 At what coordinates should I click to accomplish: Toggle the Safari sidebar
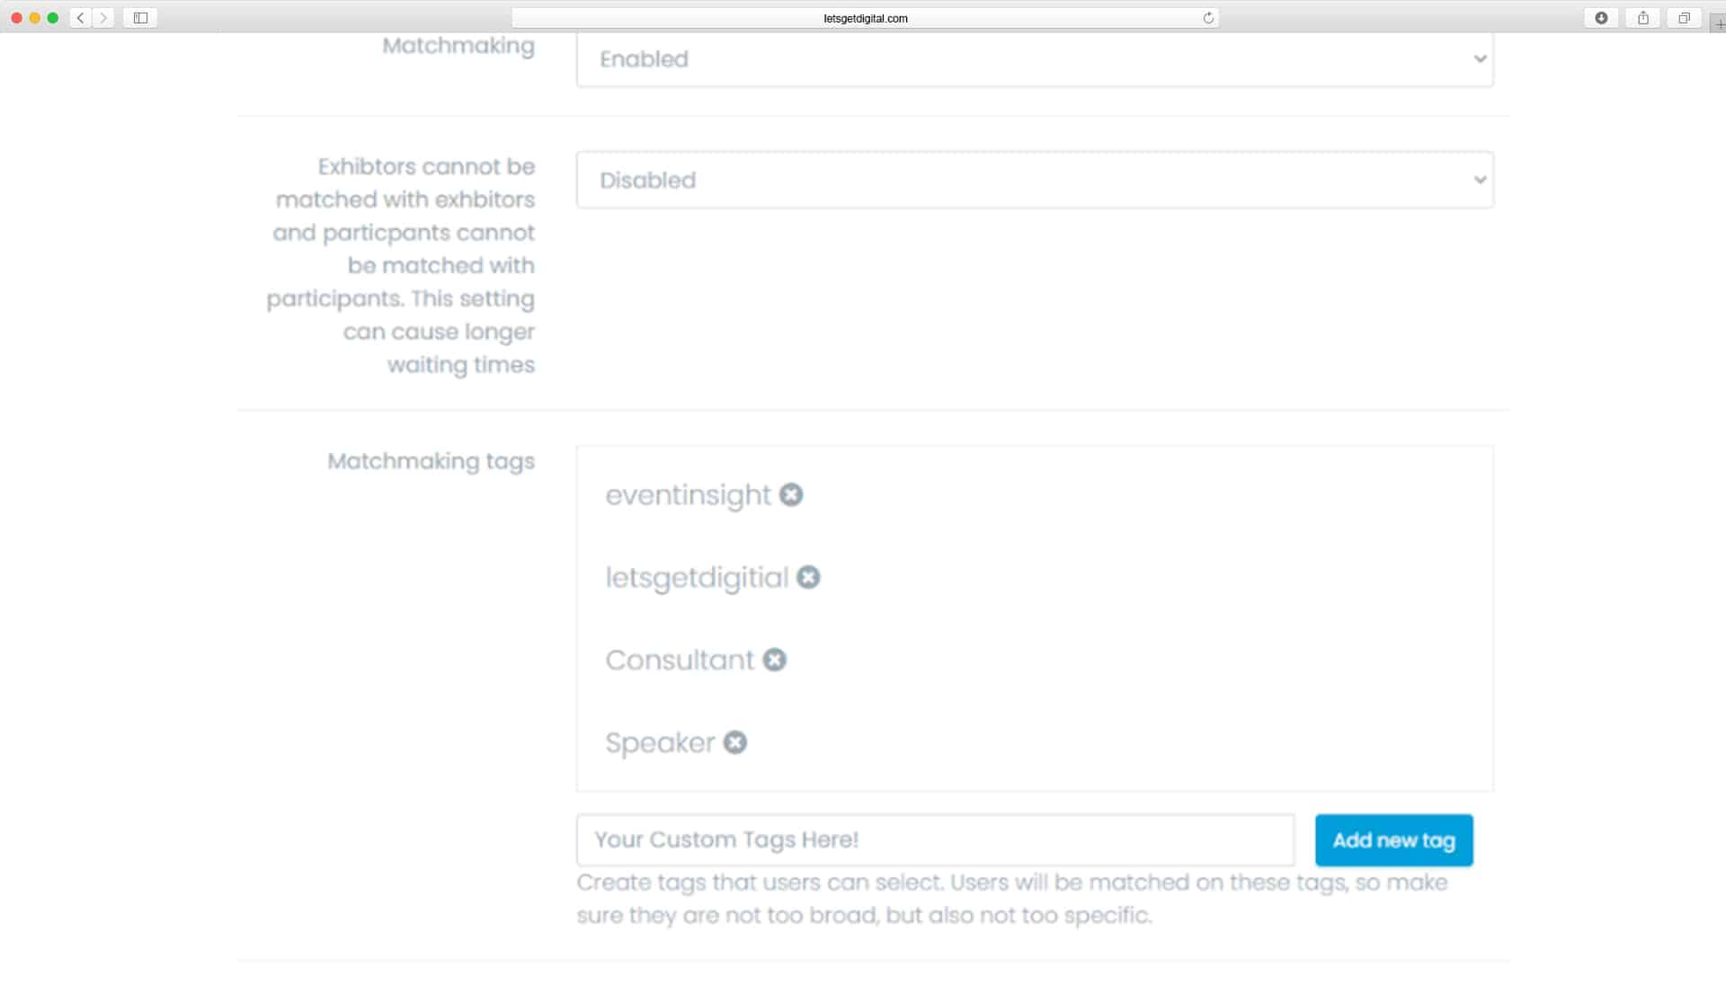pyautogui.click(x=140, y=18)
